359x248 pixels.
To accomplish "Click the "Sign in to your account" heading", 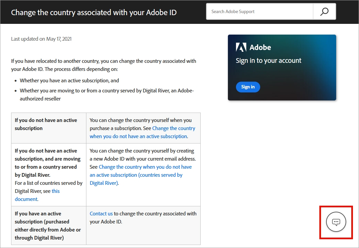I will coord(269,61).
